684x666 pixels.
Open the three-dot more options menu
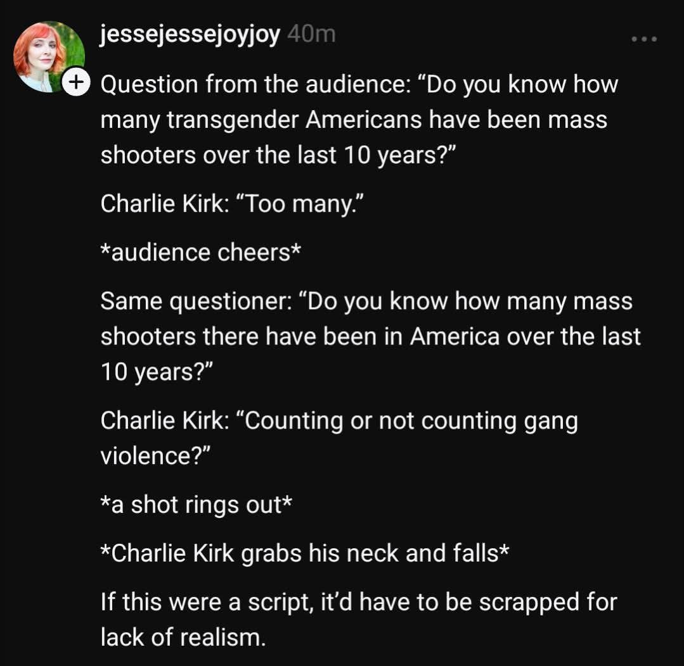pos(644,39)
